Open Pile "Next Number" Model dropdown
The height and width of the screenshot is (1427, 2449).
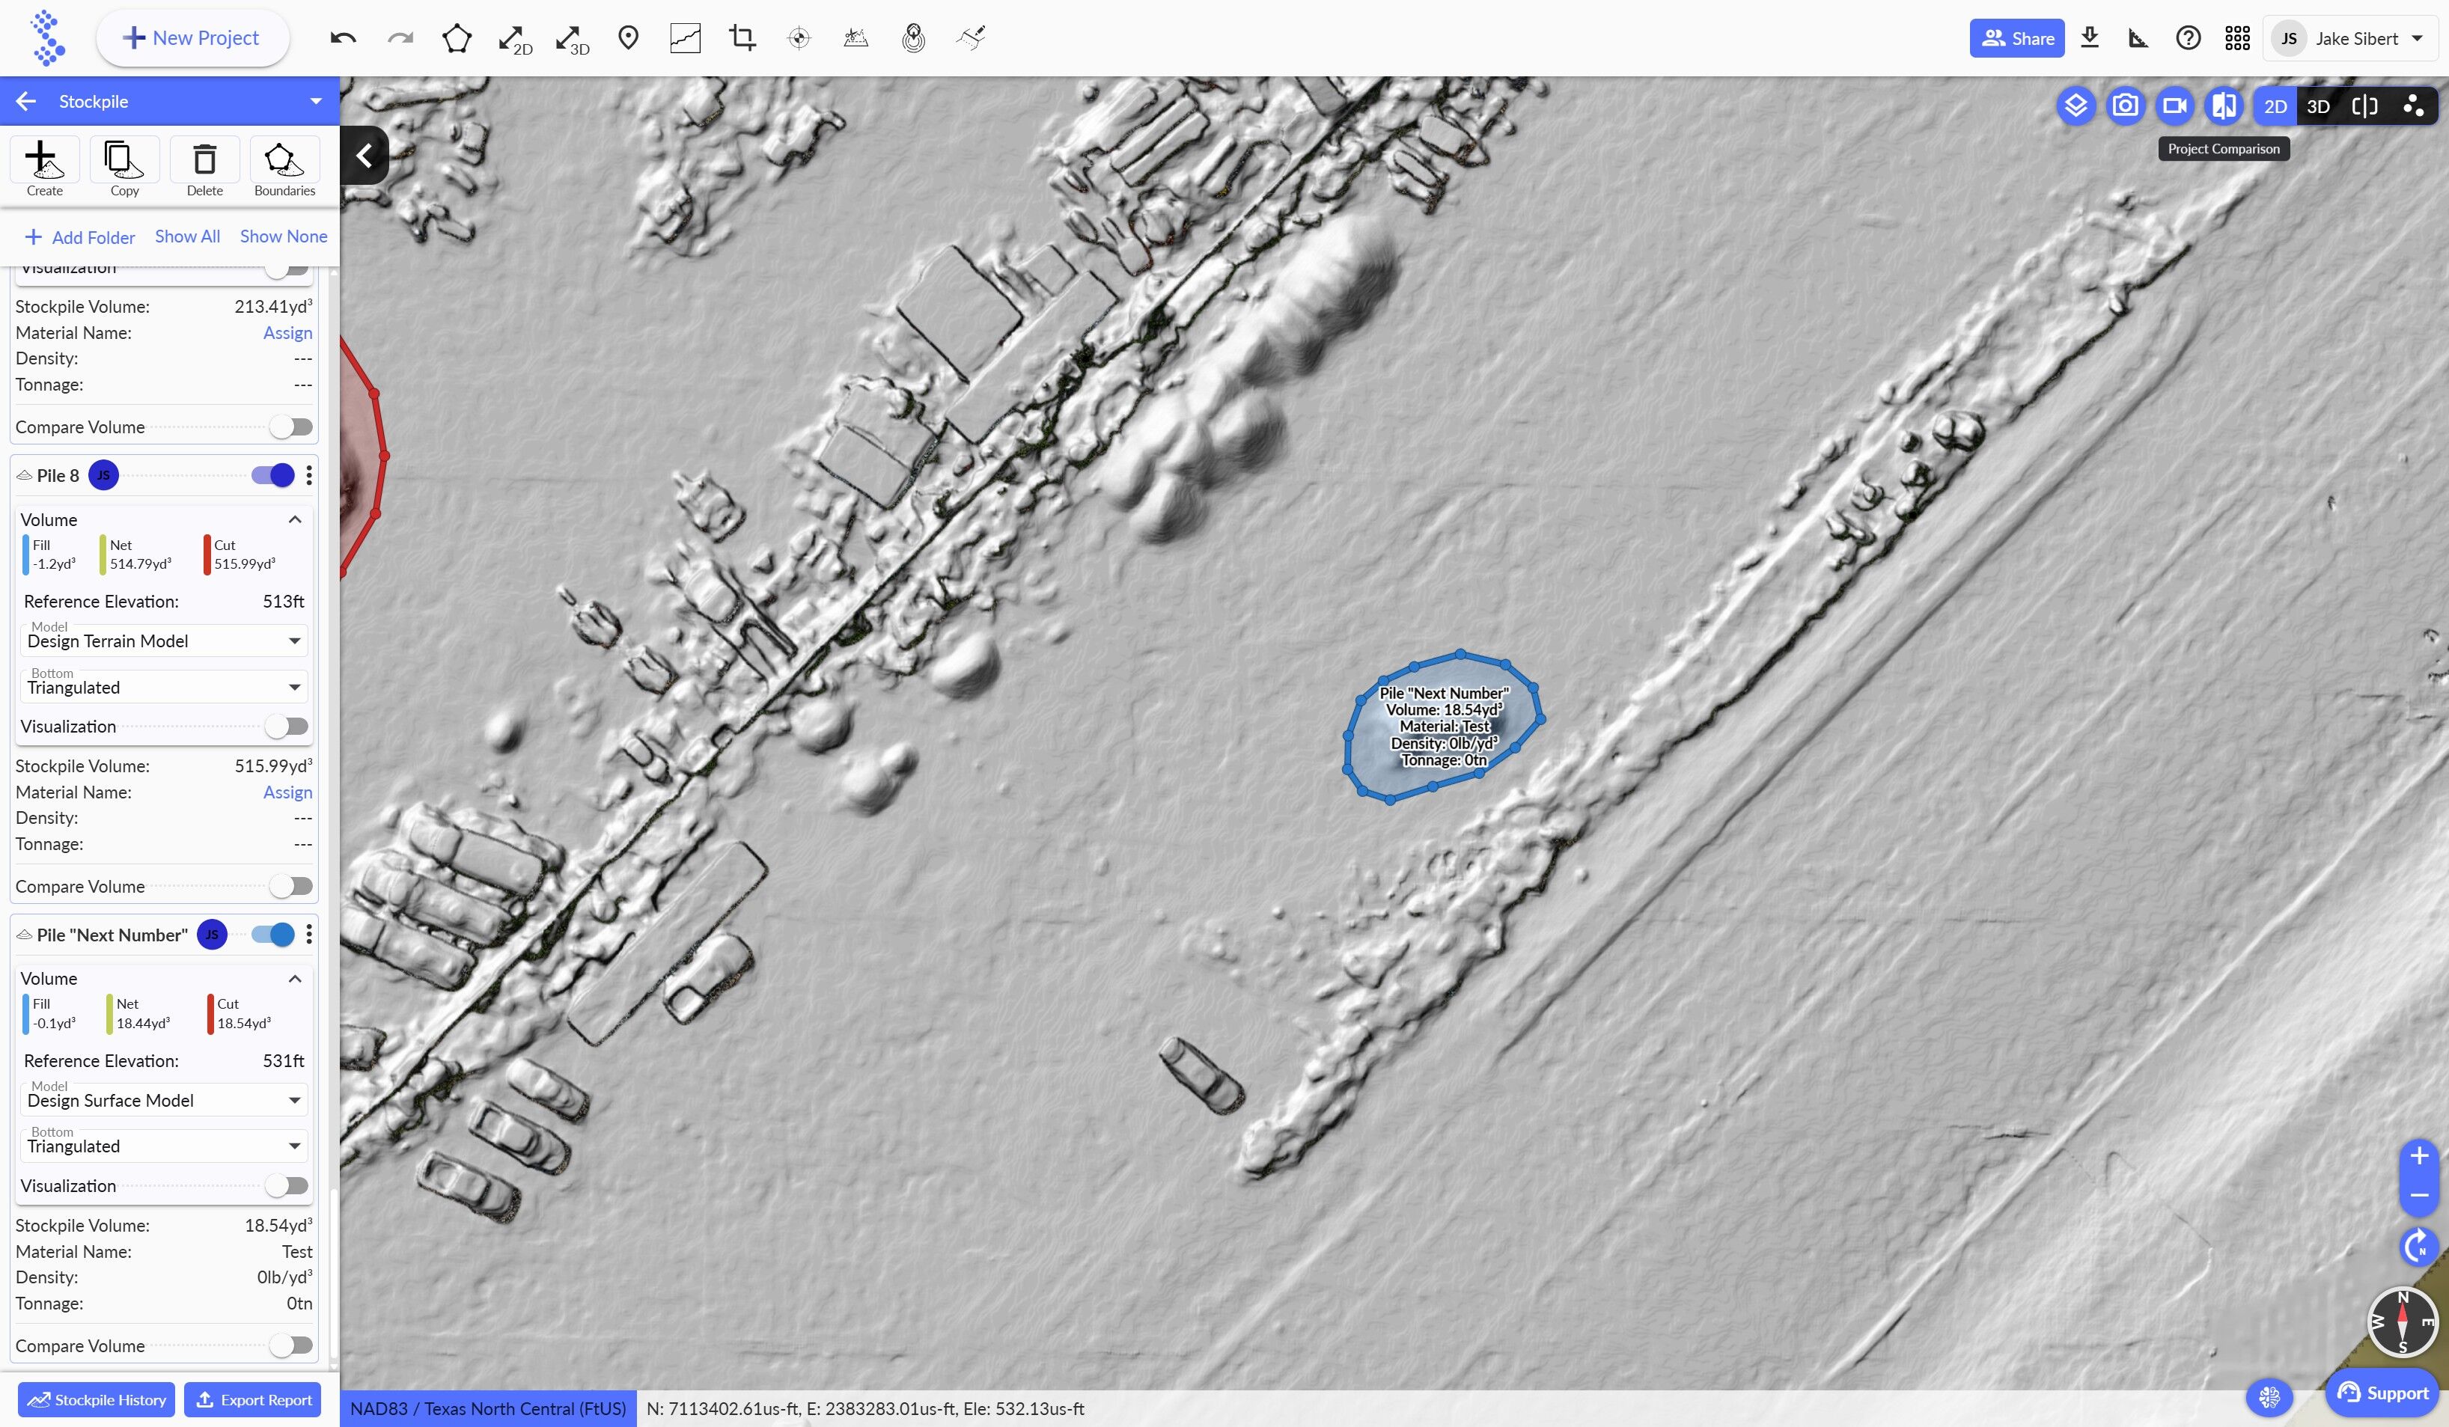(163, 1101)
